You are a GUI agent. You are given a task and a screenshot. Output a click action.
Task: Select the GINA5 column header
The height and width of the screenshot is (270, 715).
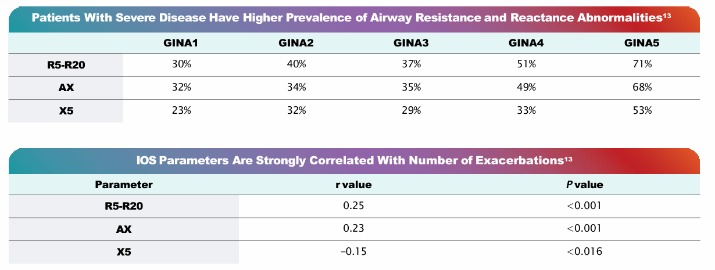(x=642, y=43)
